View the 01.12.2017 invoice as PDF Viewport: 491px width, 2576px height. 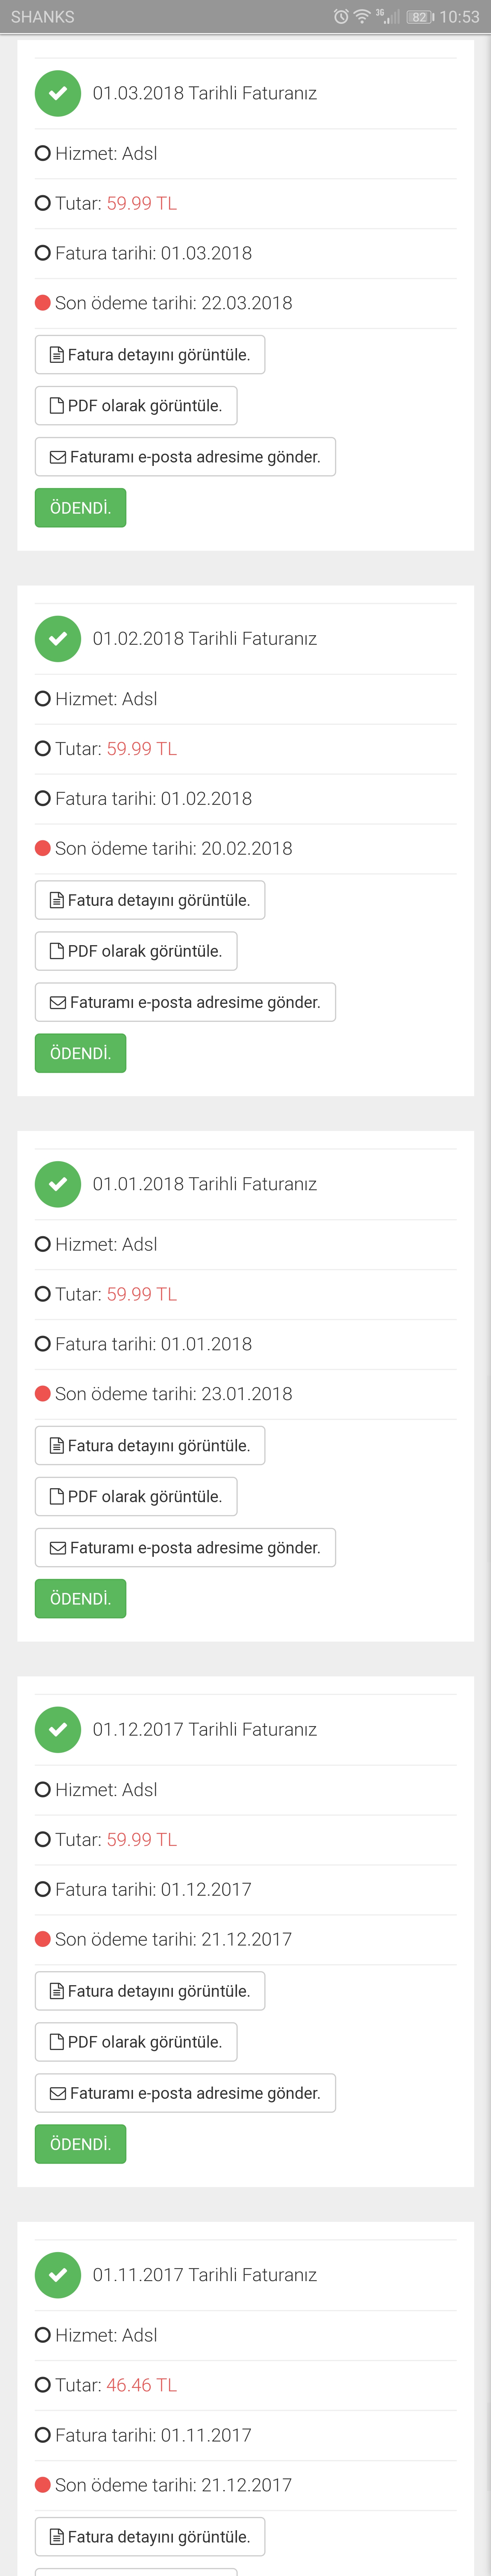(136, 2042)
